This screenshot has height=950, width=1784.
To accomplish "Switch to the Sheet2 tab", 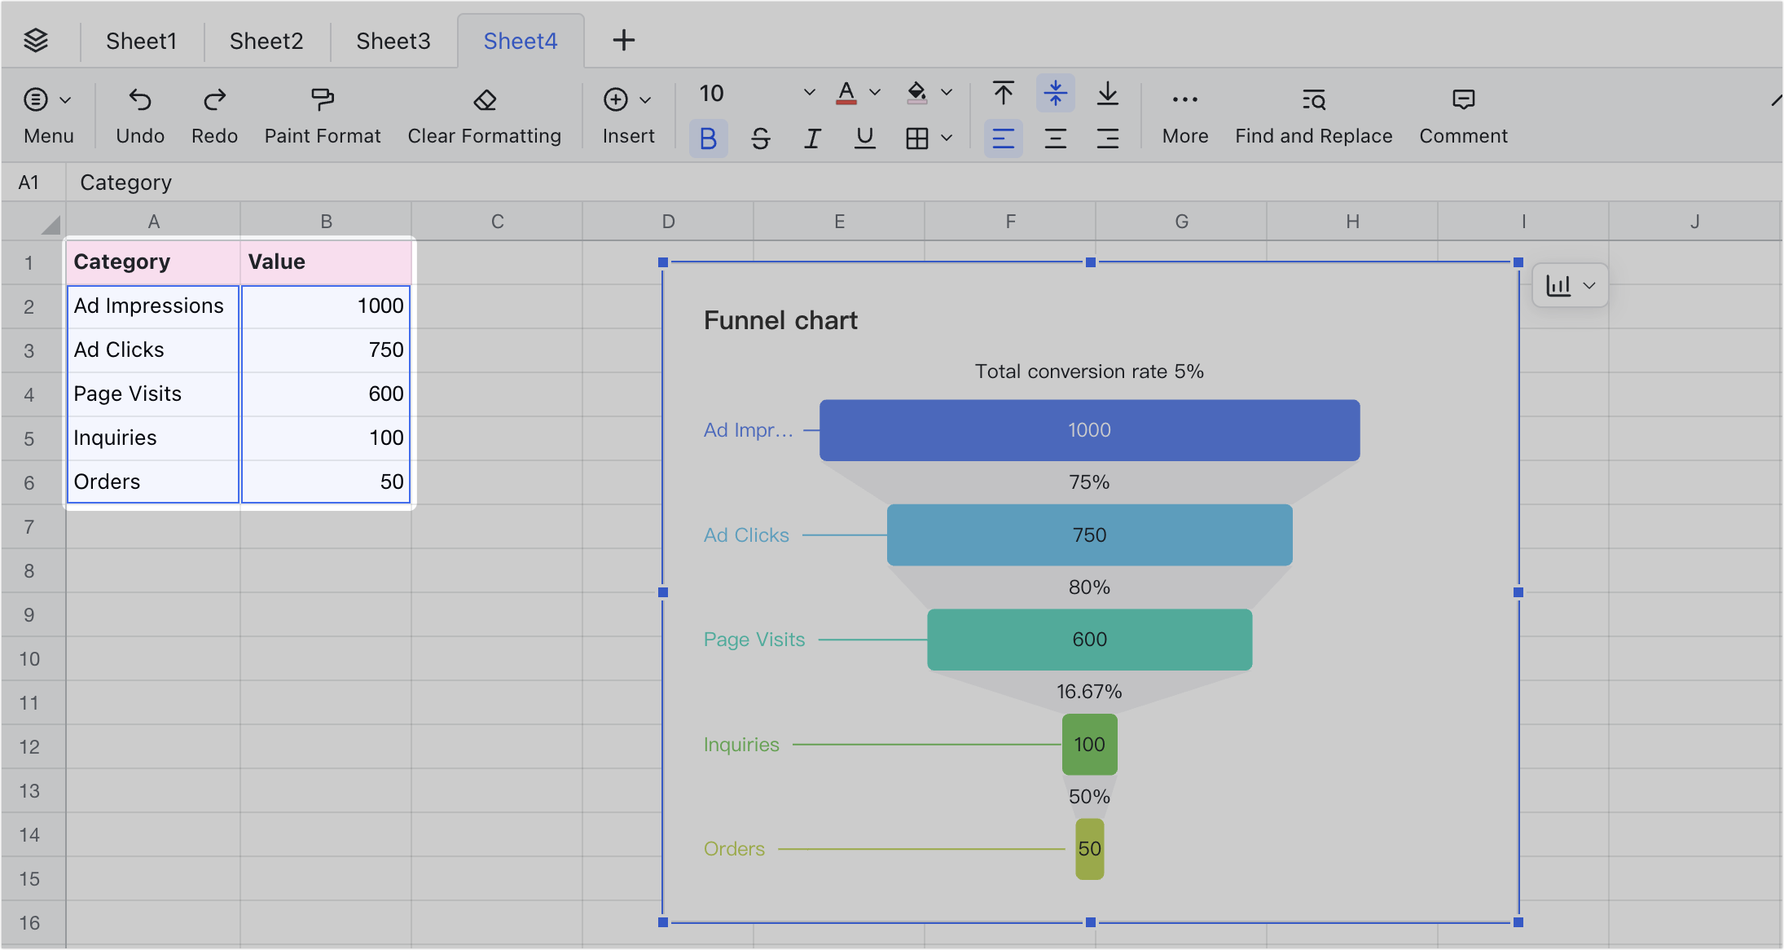I will (x=266, y=40).
